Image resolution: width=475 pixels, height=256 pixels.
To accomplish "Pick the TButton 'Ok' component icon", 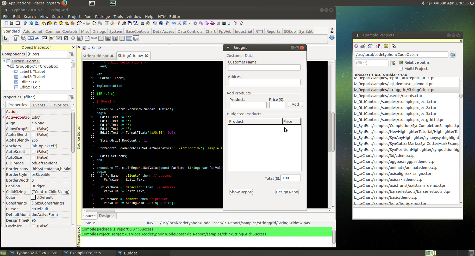I will click(30, 38).
